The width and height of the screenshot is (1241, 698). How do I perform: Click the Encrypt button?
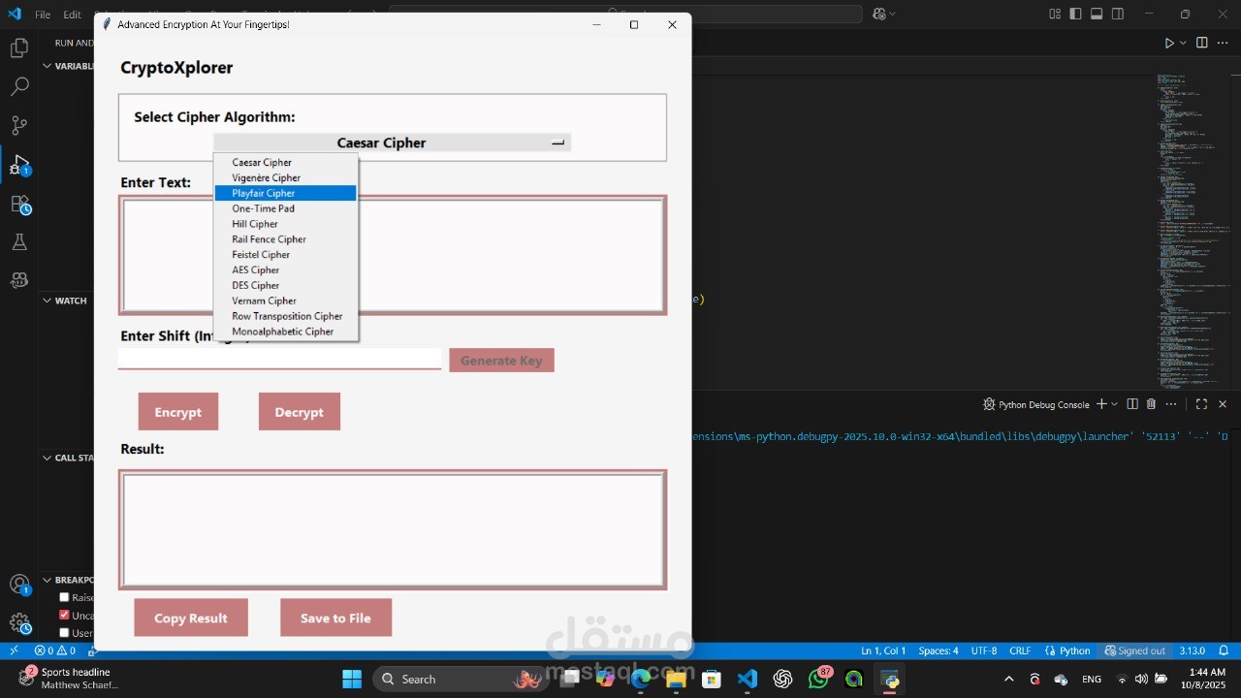(178, 412)
